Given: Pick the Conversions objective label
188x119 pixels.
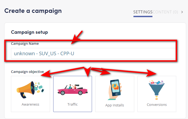Looking at the screenshot, I should click(157, 105).
